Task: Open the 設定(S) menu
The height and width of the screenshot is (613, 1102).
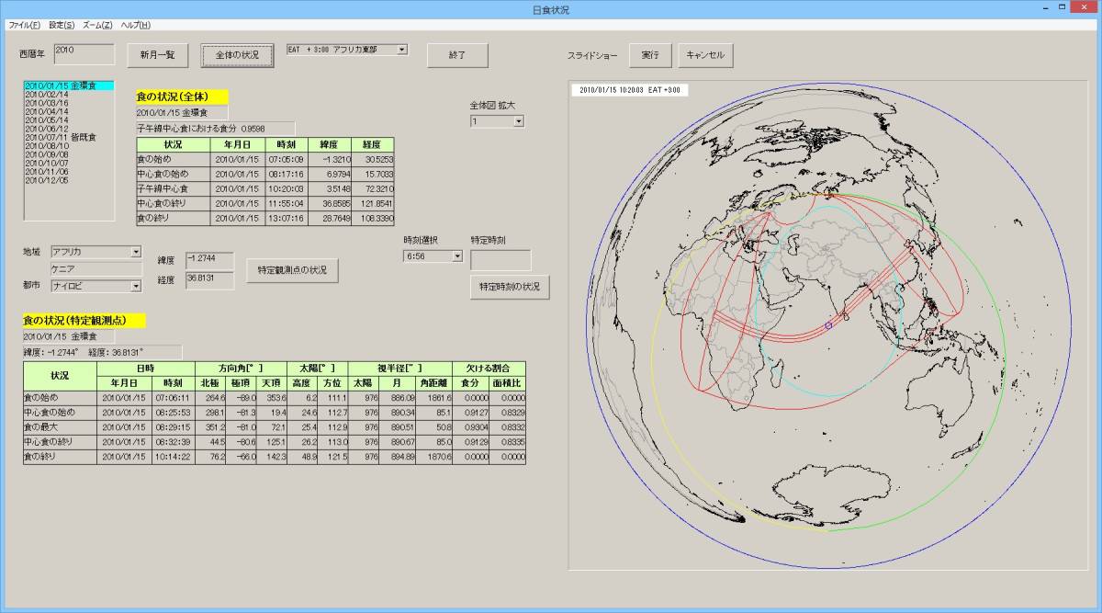Action: (x=62, y=25)
